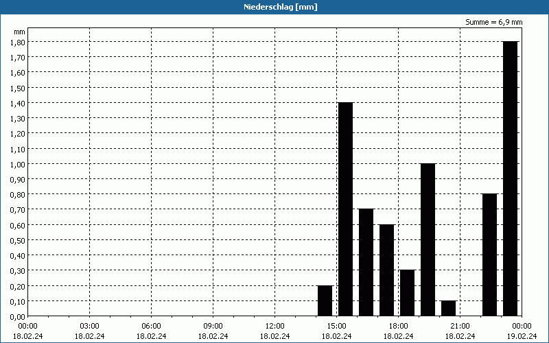549x343 pixels.
Task: Select the 0,20 y-axis value
Action: (18, 286)
